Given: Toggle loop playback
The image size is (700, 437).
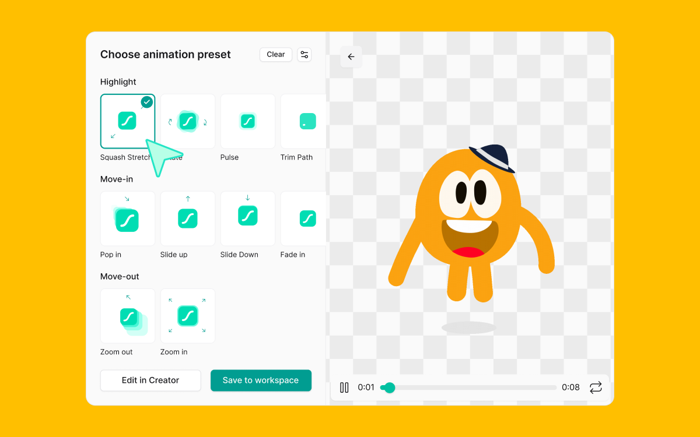Looking at the screenshot, I should click(x=595, y=387).
